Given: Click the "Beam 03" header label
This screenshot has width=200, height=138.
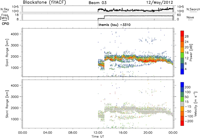Looking at the screenshot, I should click(97, 3).
